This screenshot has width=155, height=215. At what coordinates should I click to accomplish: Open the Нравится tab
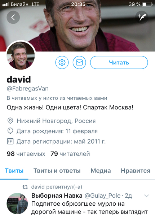[x=136, y=171]
